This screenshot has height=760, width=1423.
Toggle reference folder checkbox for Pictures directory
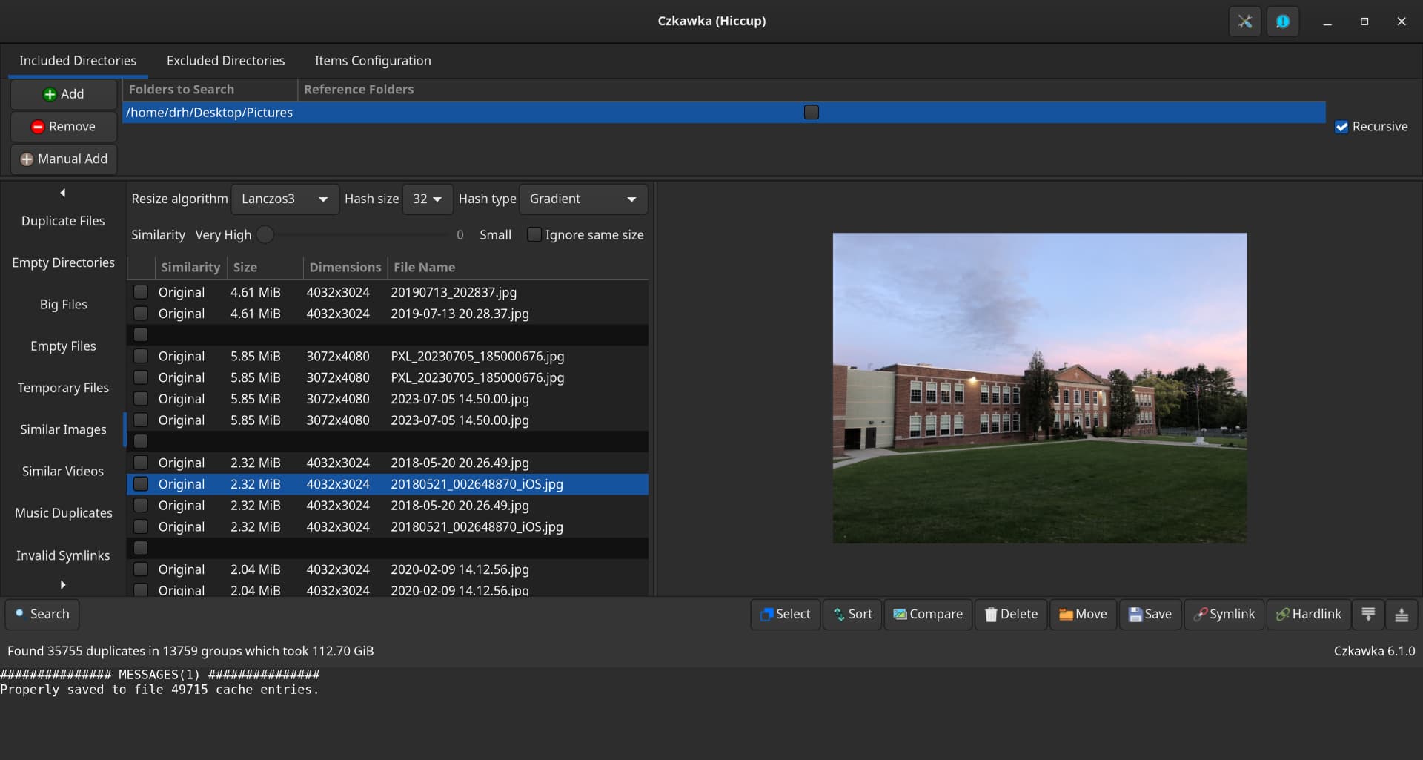[x=812, y=112]
